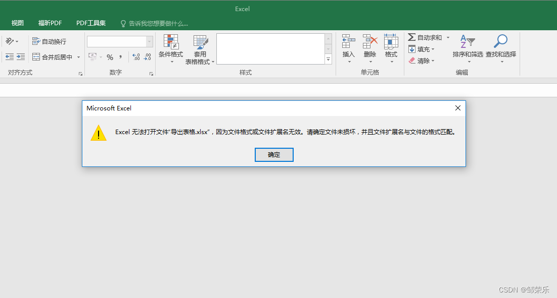Screen dimensions: 557x298
Task: Open Sort and Filter (排序和筛选)
Action: 468,49
